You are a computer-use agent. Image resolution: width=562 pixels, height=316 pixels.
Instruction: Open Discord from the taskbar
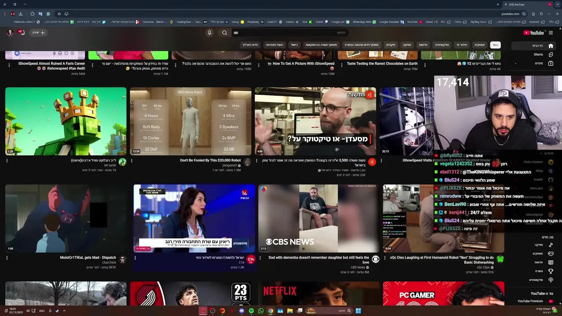(x=241, y=311)
